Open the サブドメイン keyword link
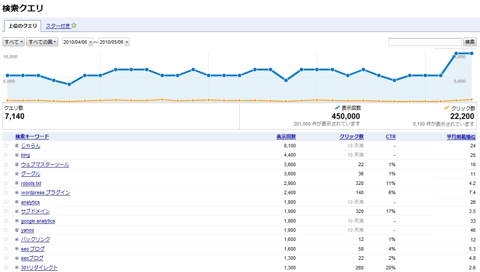Viewport: 480px width, 272px height. point(35,211)
